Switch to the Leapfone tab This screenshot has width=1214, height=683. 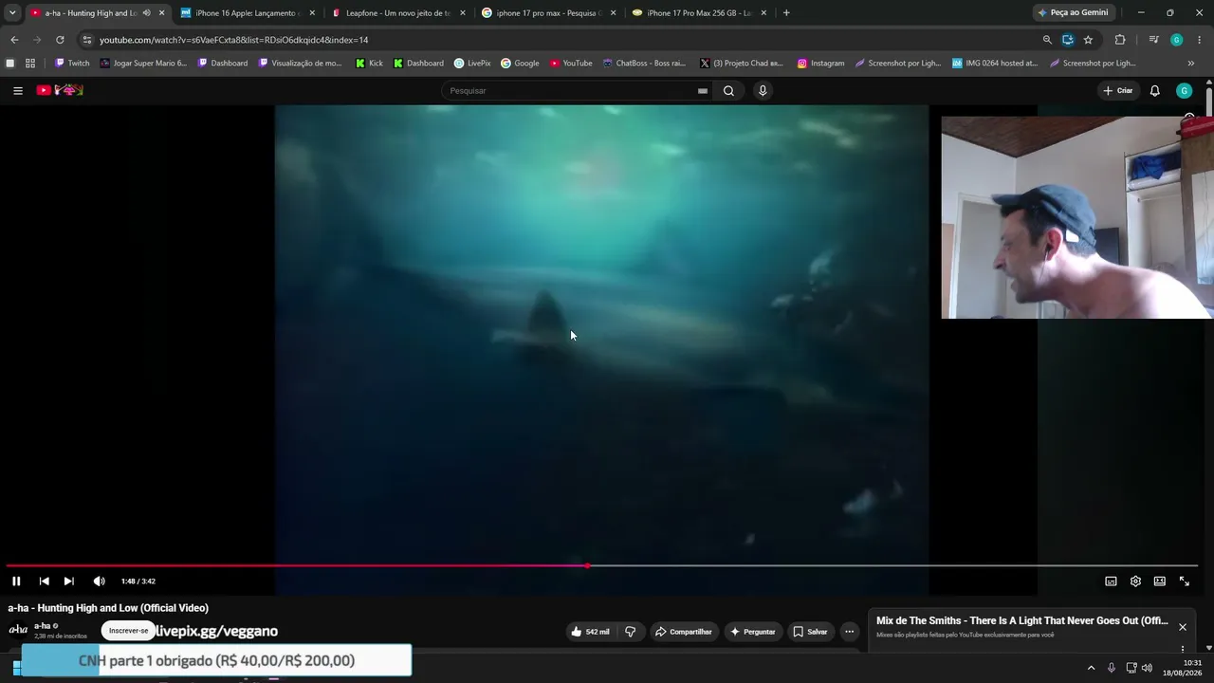click(398, 13)
